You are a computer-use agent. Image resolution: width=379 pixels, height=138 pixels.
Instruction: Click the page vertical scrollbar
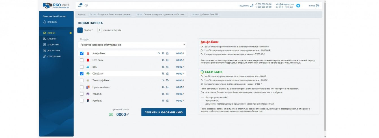[325, 66]
